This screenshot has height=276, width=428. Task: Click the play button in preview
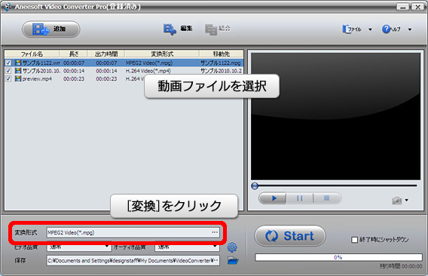point(273,198)
